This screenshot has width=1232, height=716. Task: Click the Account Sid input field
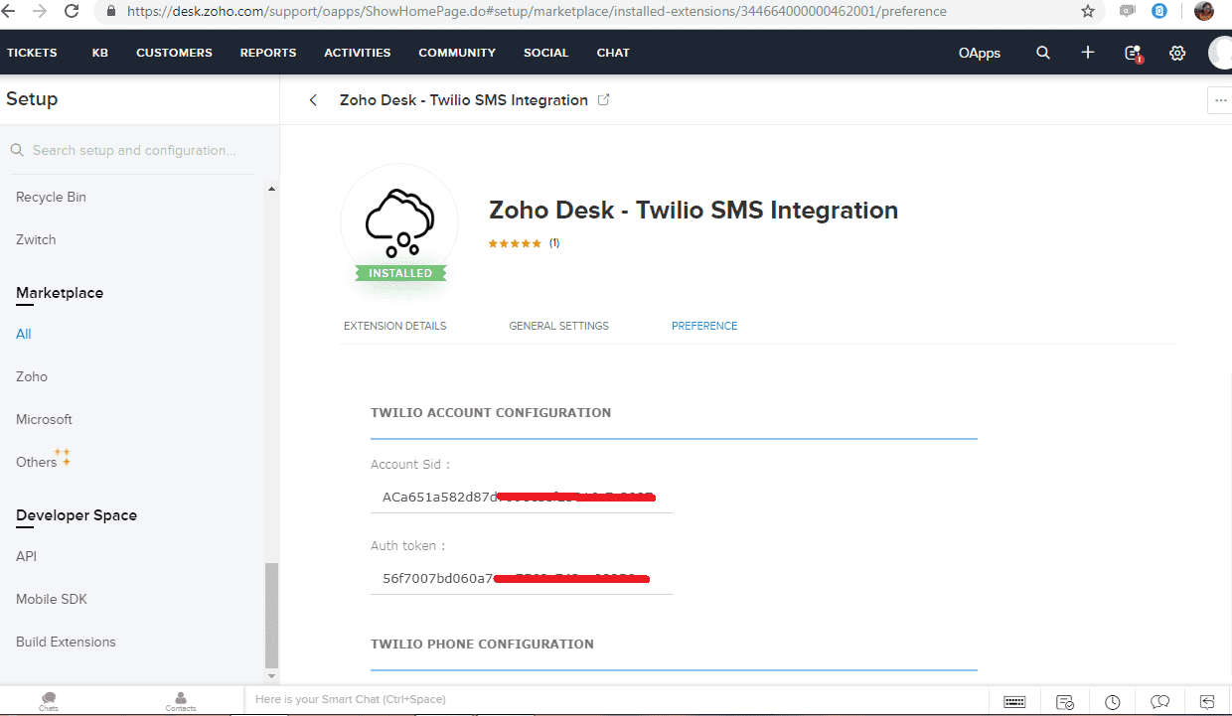[522, 497]
